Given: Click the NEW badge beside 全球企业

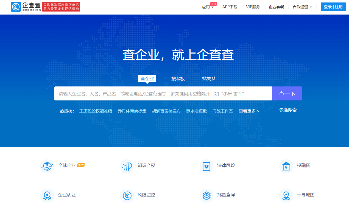Looking at the screenshot, I should 81,165.
